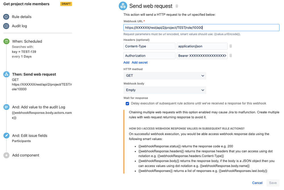Click the blue Send web request header icon
Viewport: 284px width, 190px height.
point(123,6)
